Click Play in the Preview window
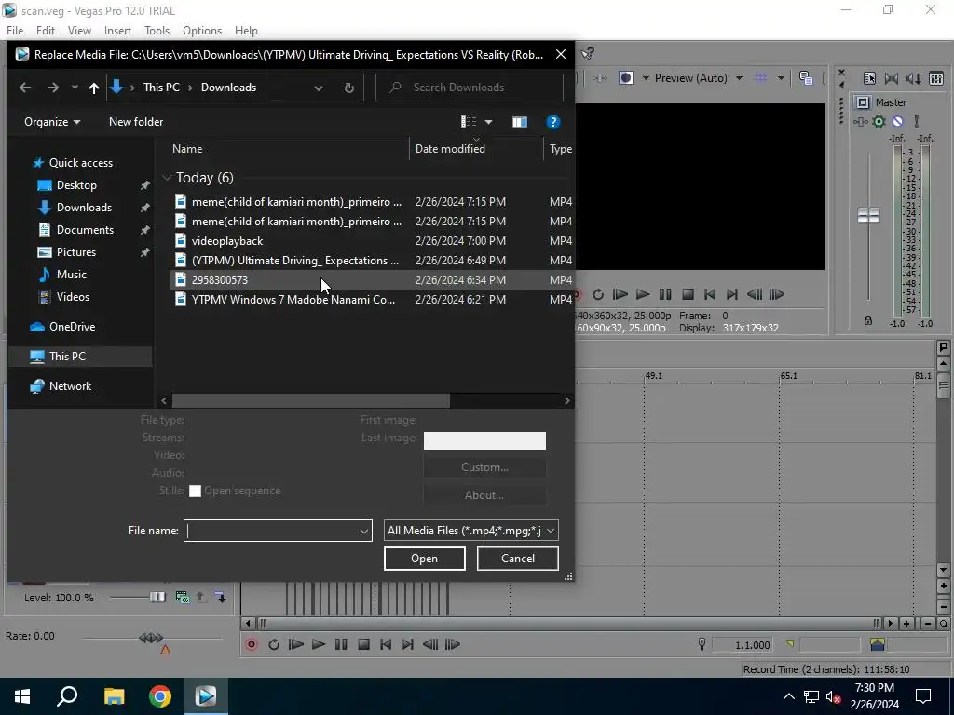954x715 pixels. pos(643,294)
